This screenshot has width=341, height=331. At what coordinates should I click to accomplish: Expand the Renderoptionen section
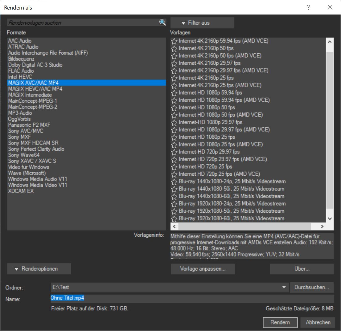point(39,269)
